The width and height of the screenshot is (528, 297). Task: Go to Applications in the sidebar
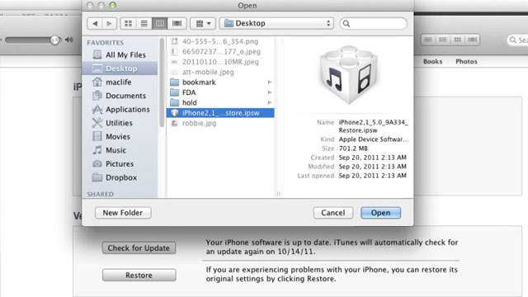coord(120,110)
